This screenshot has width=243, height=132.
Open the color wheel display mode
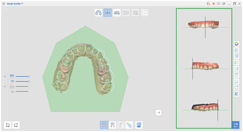pos(236,44)
